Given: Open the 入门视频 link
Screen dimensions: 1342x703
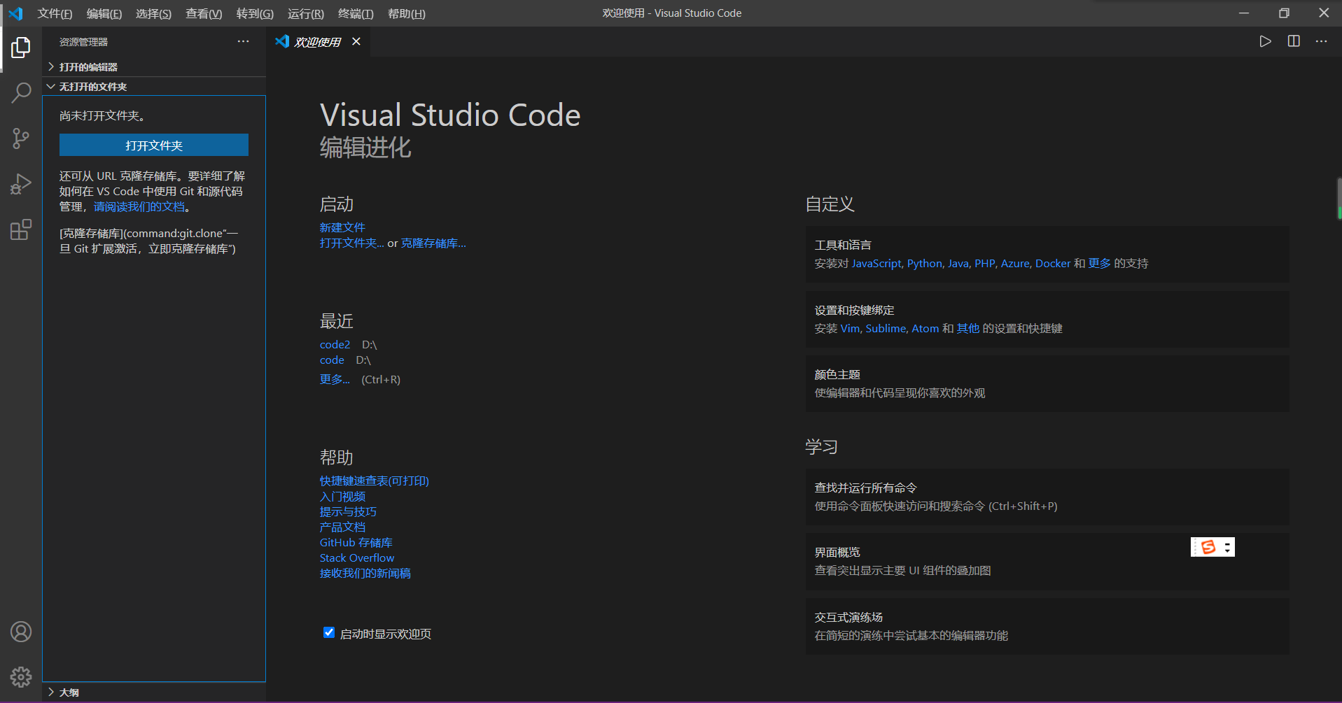Looking at the screenshot, I should (342, 496).
